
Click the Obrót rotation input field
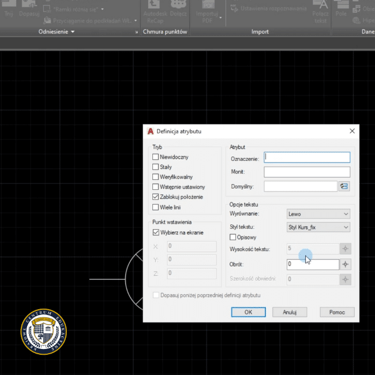[313, 264]
